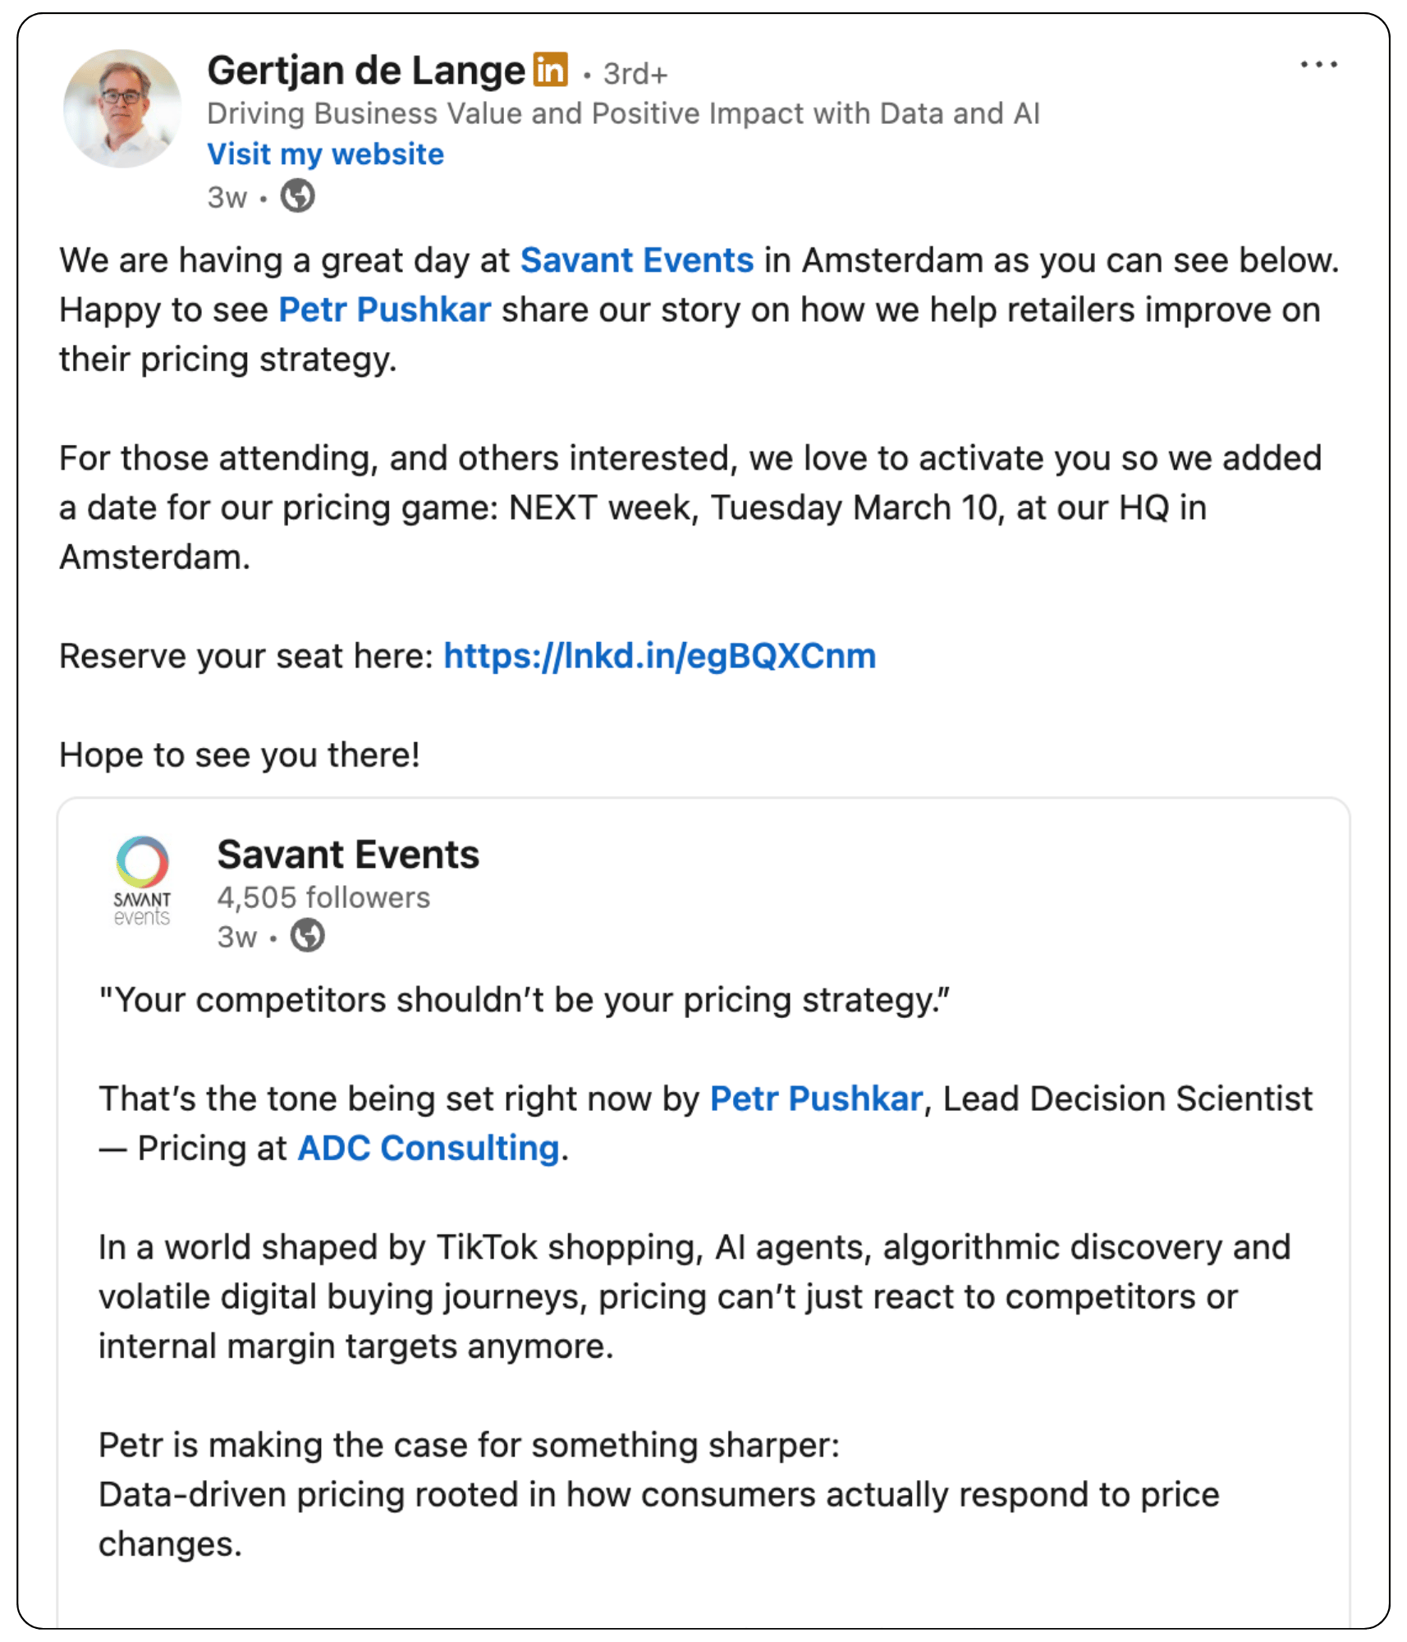The width and height of the screenshot is (1407, 1642).
Task: Open Petr Pushkar mention in Savant Events post
Action: (817, 1098)
